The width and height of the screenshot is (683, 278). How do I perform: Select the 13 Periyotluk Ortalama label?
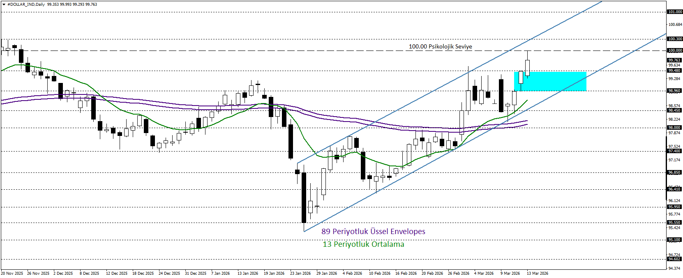pos(363,244)
